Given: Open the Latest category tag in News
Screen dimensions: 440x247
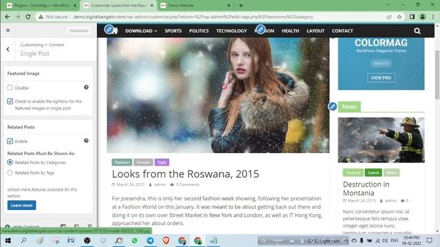Looking at the screenshot, I should point(373,172).
